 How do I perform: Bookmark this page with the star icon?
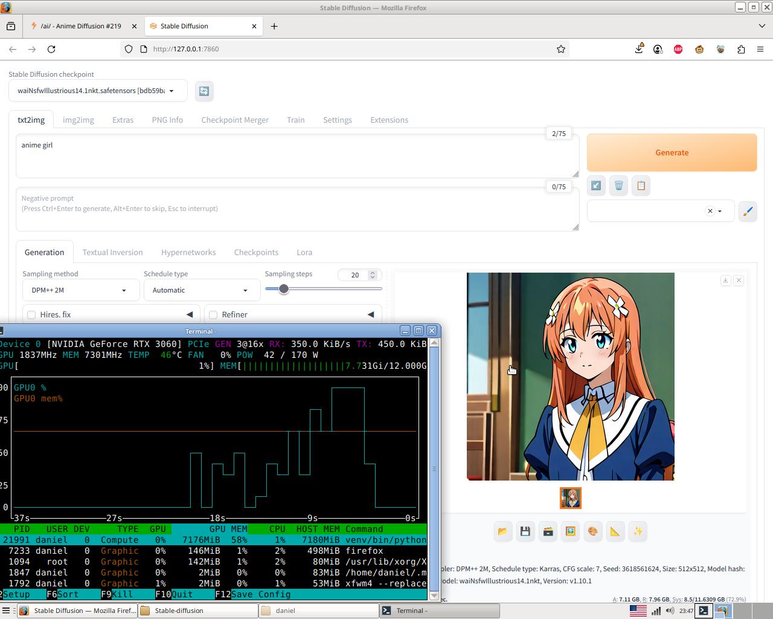point(561,49)
